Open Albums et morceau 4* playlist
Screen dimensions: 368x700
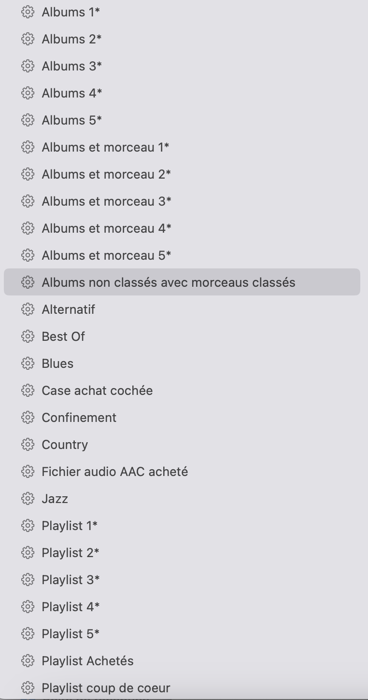(106, 228)
